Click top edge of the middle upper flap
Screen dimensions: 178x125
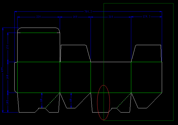[x=74, y=45]
